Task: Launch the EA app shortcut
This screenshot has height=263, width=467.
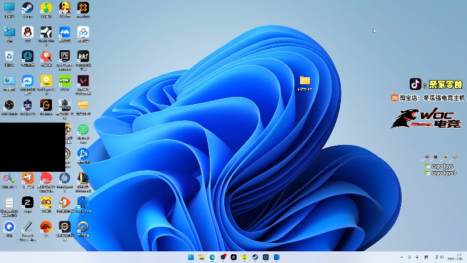Action: point(46,227)
